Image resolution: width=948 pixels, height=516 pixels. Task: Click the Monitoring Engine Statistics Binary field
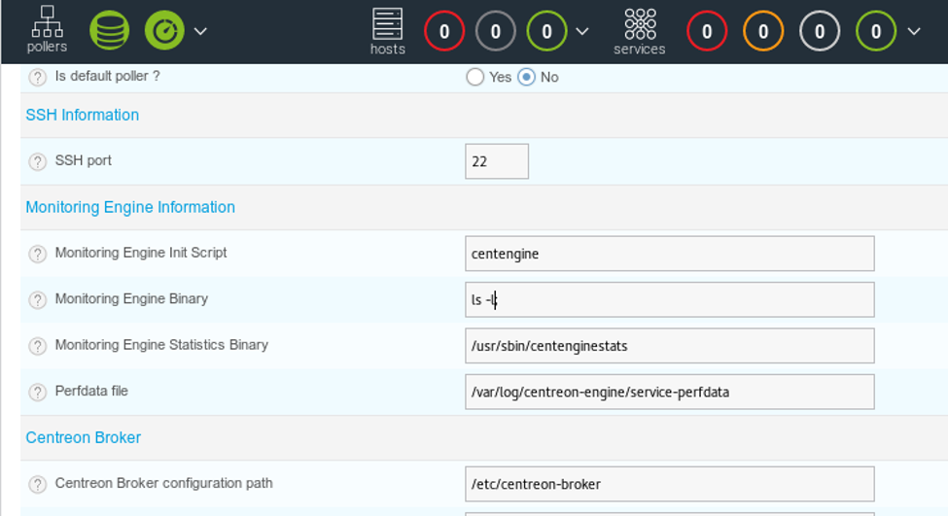pyautogui.click(x=669, y=345)
